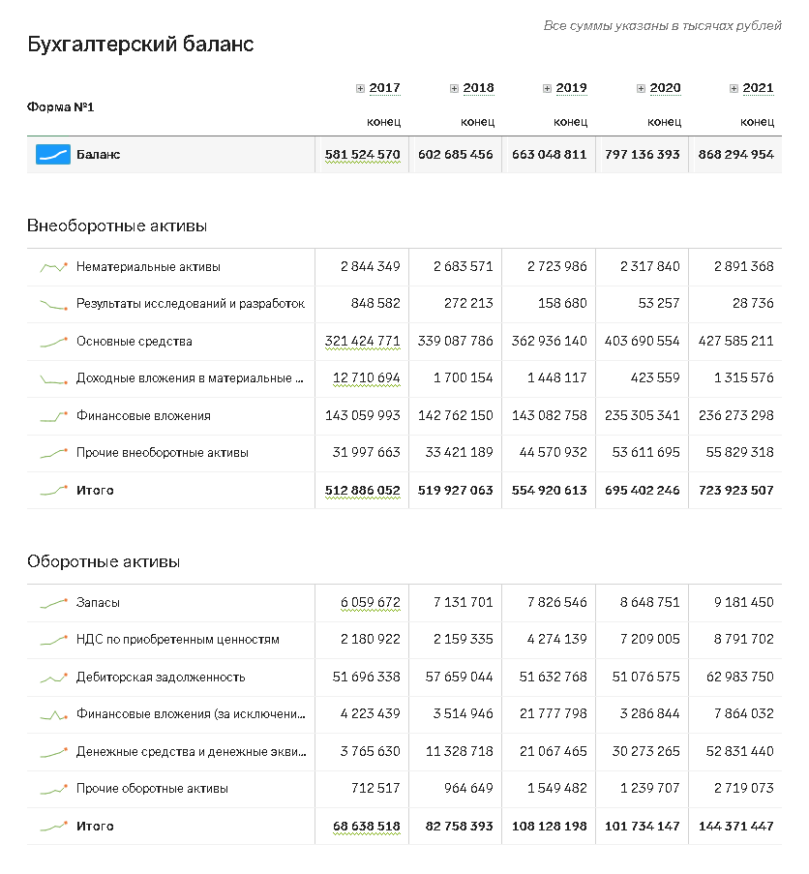Click the 2020 year header link
The image size is (809, 874).
[665, 88]
